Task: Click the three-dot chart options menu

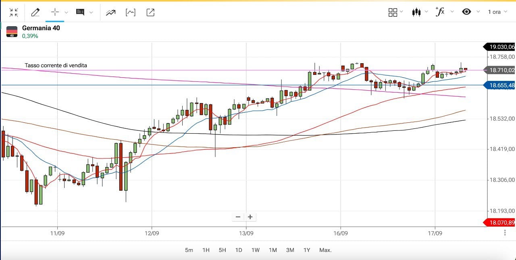Action: click(x=505, y=233)
